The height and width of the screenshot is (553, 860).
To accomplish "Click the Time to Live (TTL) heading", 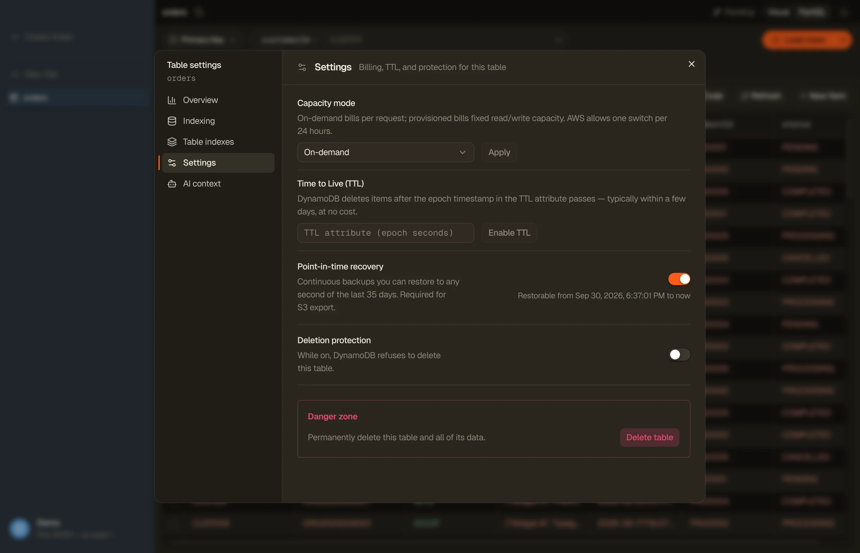I will coord(330,183).
